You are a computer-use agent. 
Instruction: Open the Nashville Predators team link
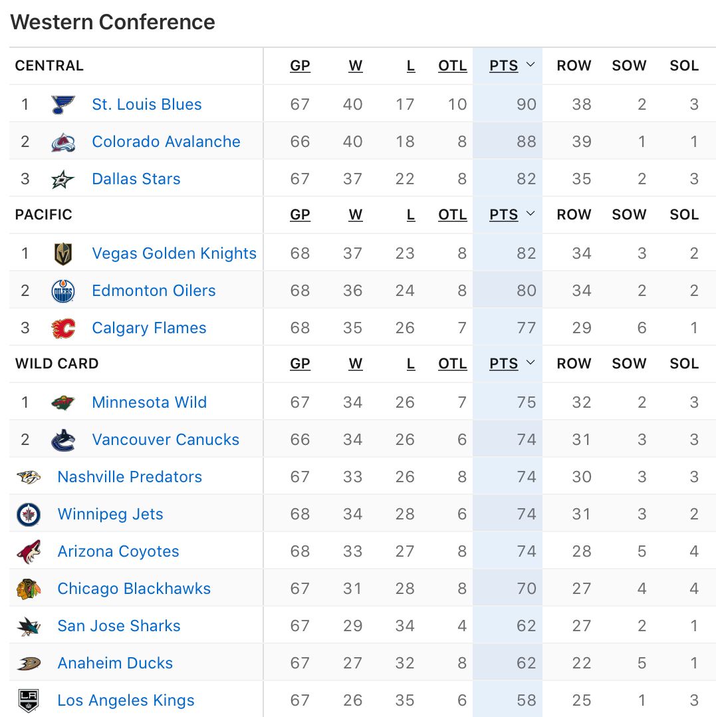pos(130,477)
